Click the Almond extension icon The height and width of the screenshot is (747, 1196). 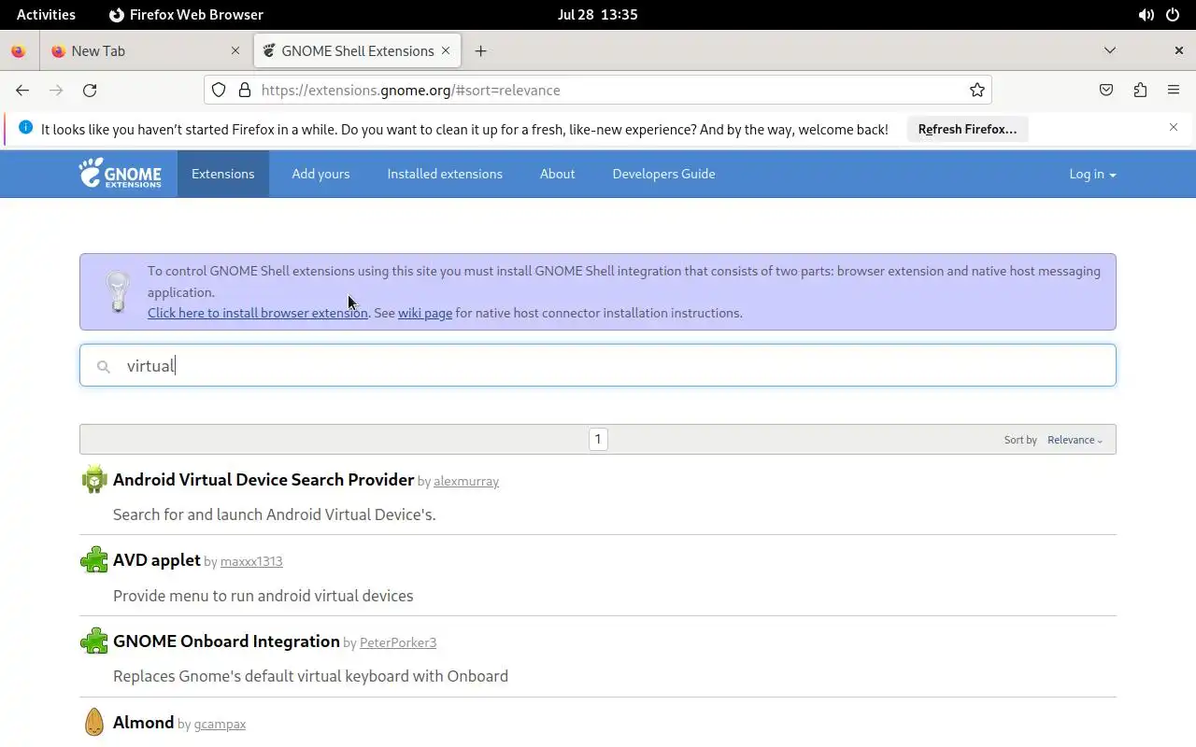pos(94,722)
